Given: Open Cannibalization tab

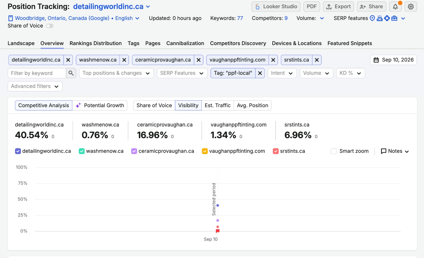Looking at the screenshot, I should (185, 43).
